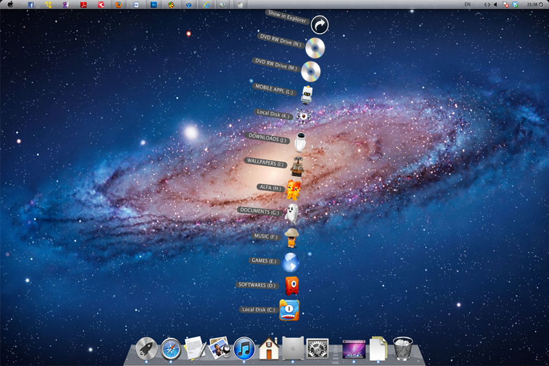Open the MUSIC (F:) drive
The width and height of the screenshot is (549, 366).
[x=292, y=238]
